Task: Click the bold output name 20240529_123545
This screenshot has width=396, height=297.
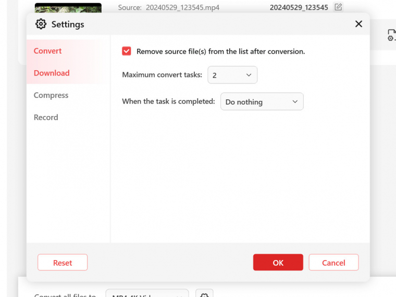Action: (x=299, y=8)
